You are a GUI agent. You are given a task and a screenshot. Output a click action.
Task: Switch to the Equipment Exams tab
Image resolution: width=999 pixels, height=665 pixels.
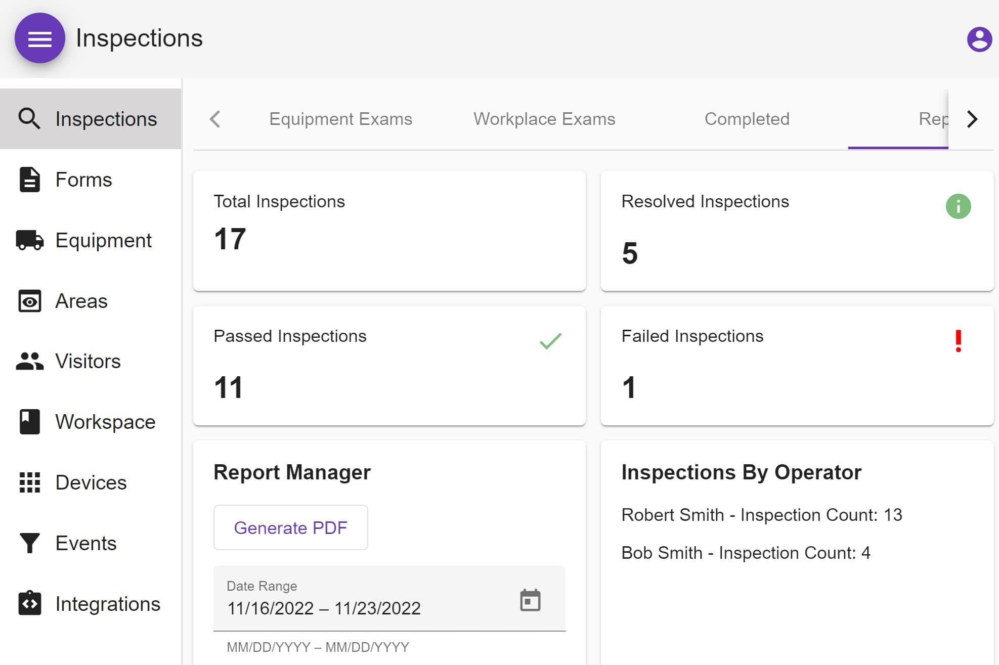pyautogui.click(x=340, y=119)
